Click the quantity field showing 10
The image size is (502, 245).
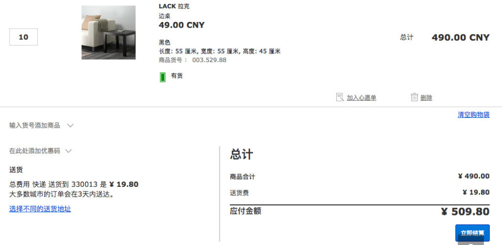click(x=24, y=37)
